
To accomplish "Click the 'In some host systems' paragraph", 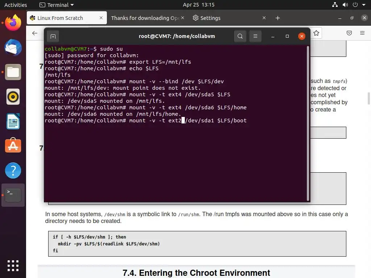I will (x=196, y=218).
